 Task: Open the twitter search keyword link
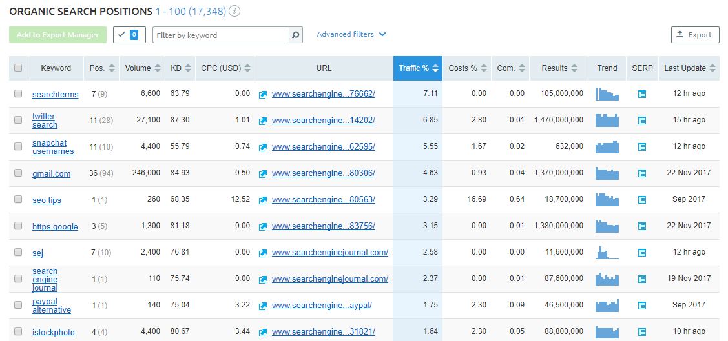click(45, 121)
